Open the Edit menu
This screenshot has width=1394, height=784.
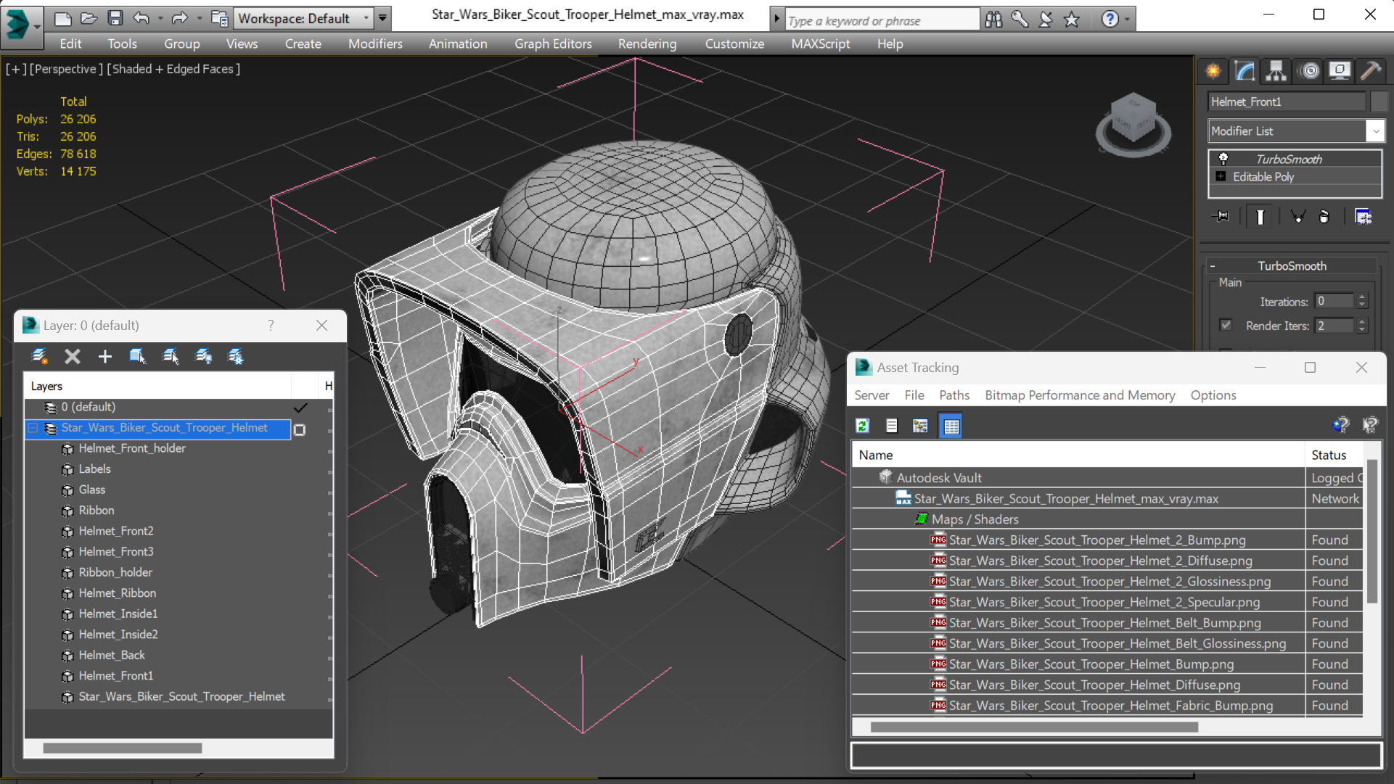(x=70, y=44)
